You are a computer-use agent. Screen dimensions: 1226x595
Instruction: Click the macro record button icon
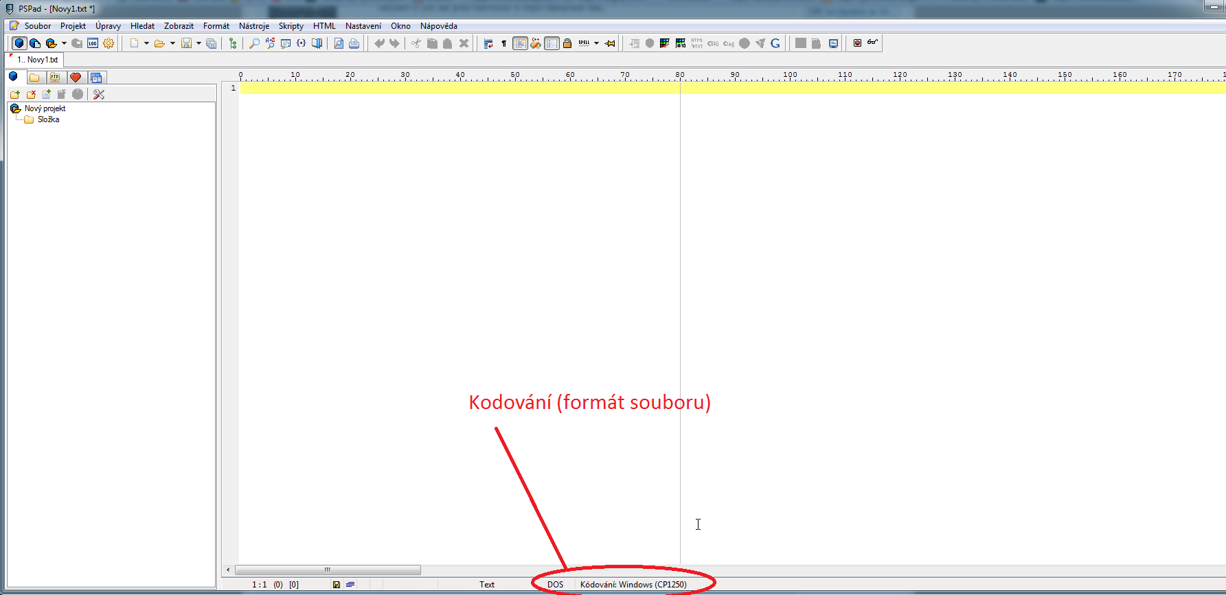click(x=857, y=43)
